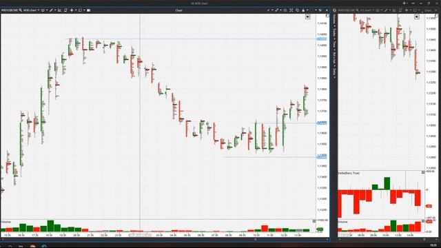Open Volume panel settings in left chart
The height and width of the screenshot is (248, 441).
tap(314, 221)
